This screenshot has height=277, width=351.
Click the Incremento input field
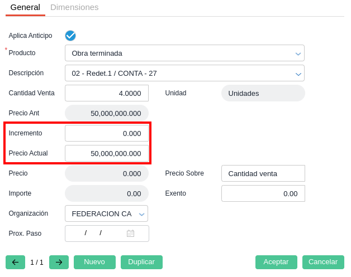[107, 133]
